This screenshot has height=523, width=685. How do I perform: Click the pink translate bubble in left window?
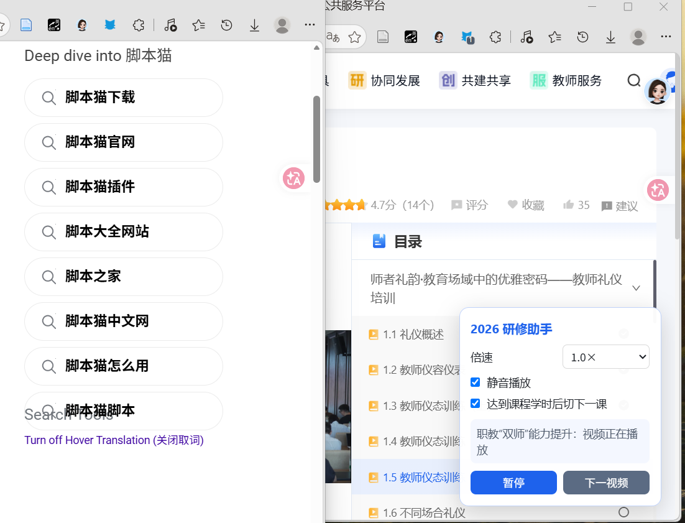point(293,178)
